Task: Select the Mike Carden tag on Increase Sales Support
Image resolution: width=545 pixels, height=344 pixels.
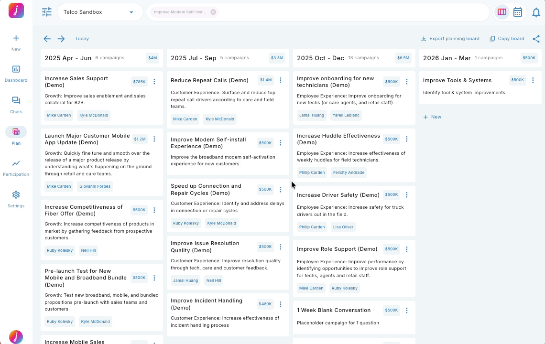Action: coord(59,115)
